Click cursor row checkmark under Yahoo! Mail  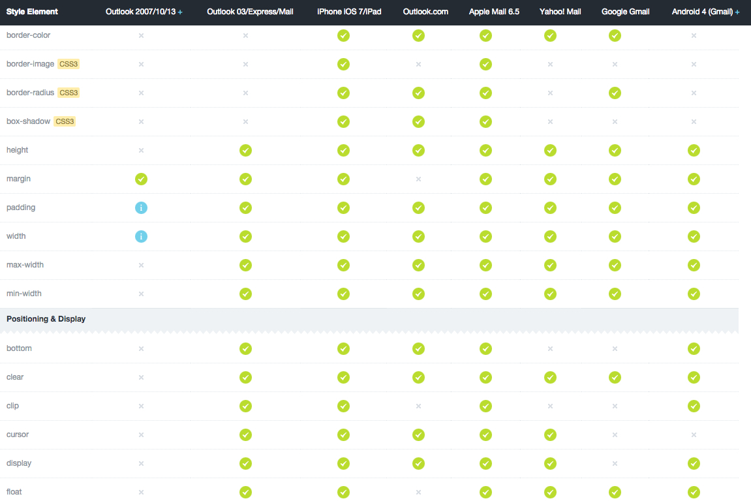tap(550, 435)
